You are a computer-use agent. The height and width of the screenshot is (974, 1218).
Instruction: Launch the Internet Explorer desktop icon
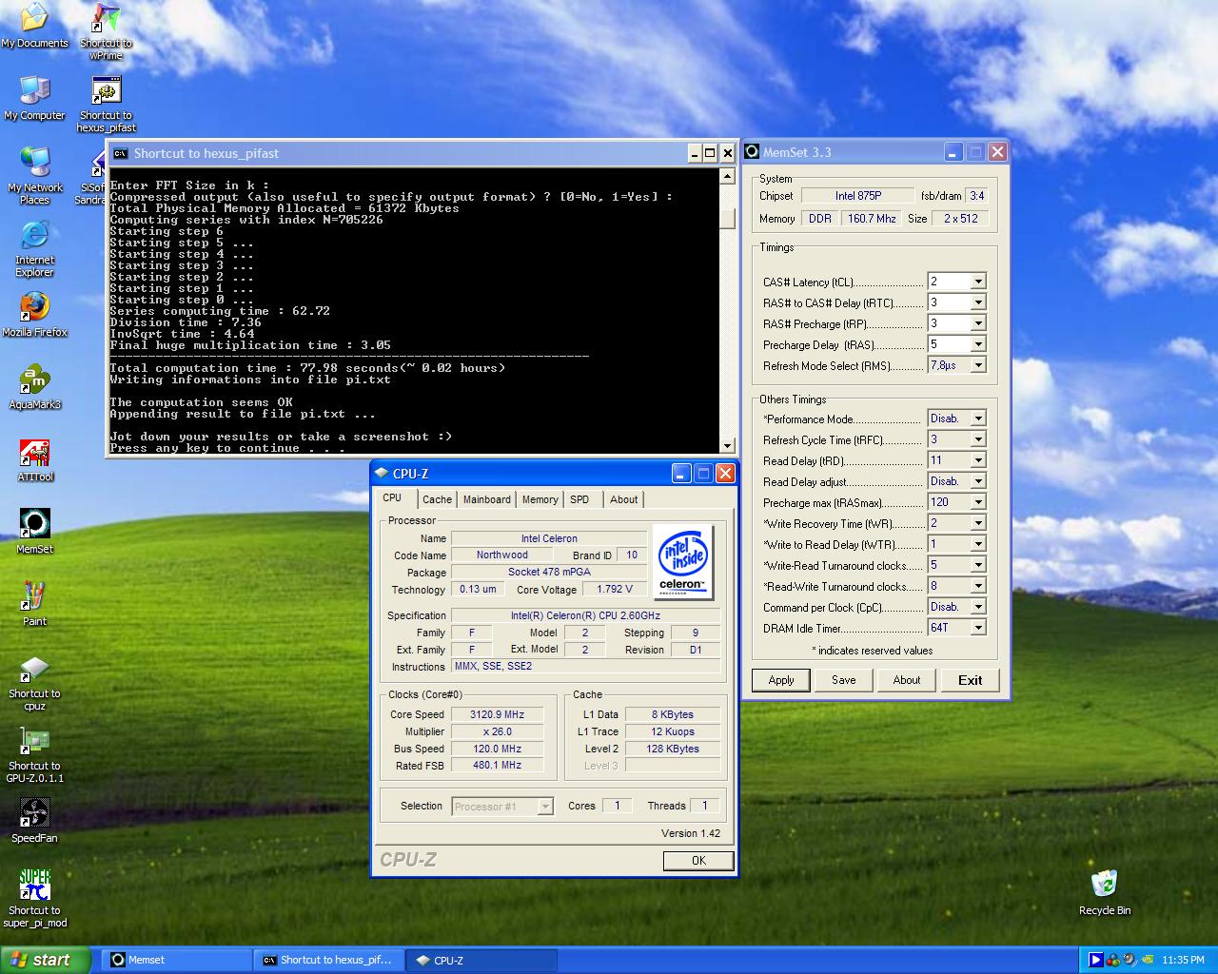[x=34, y=248]
